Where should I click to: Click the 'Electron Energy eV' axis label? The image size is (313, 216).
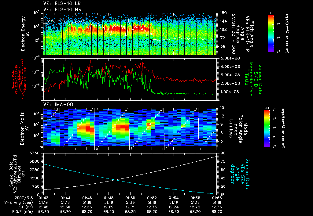pyautogui.click(x=25, y=34)
